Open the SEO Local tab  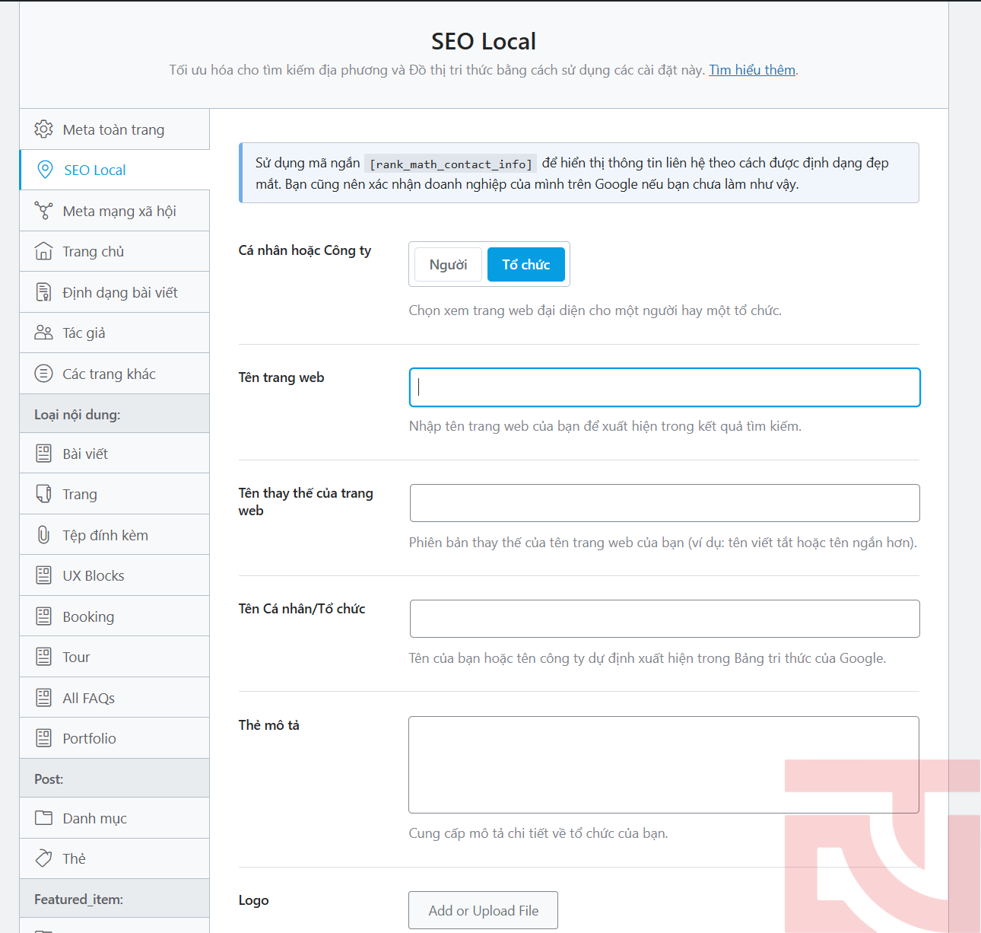(x=114, y=170)
